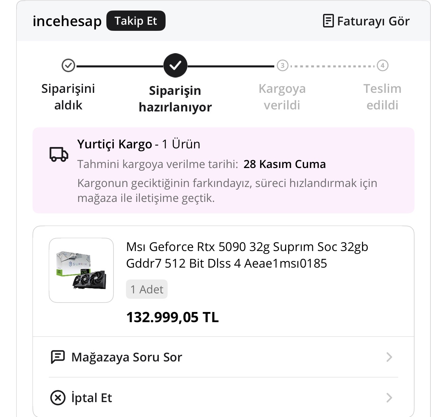Click the invoice document icon

coord(328,21)
